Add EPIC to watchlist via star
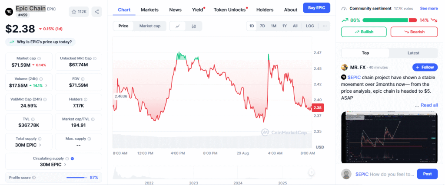445x185 pixels. [x=79, y=12]
